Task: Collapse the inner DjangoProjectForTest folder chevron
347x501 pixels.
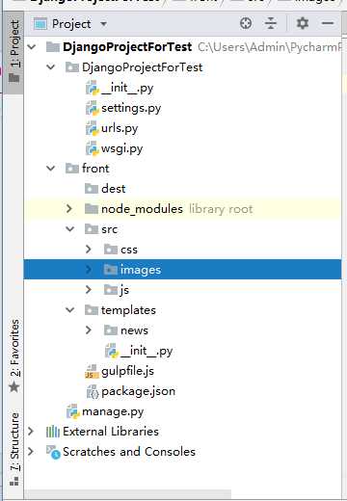Action: [x=51, y=67]
